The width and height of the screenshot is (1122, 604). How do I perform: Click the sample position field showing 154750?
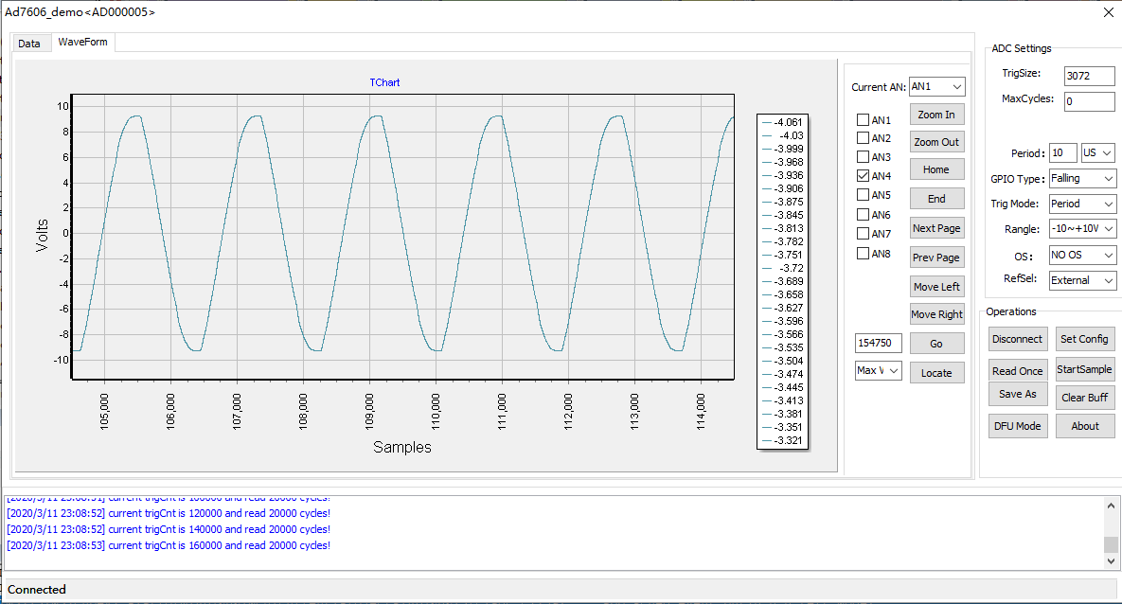pyautogui.click(x=878, y=343)
